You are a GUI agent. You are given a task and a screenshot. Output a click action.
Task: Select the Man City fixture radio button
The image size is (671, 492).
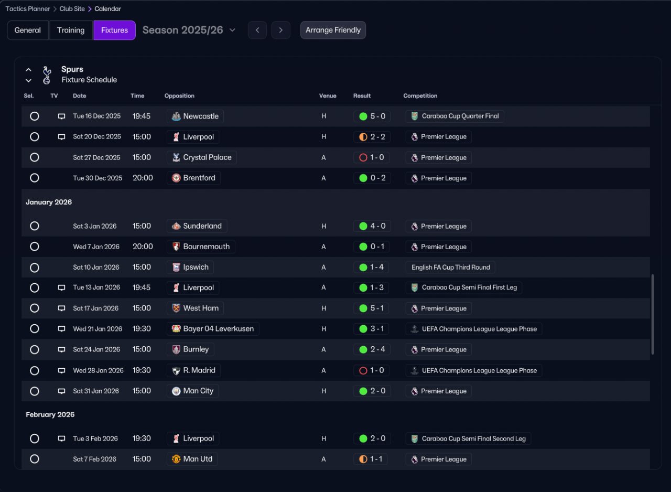click(35, 391)
